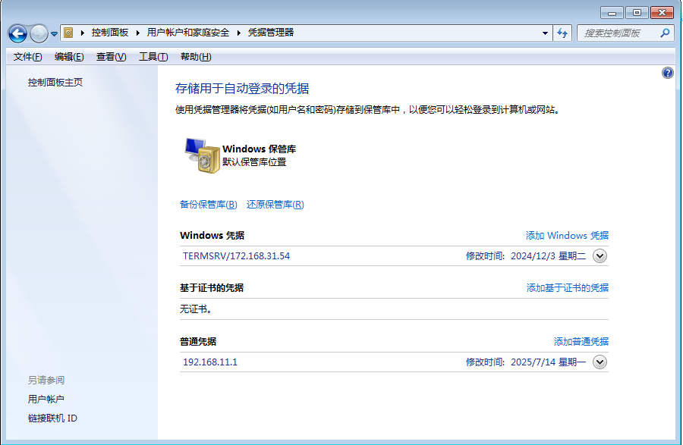Click the refresh button beside address bar
Image resolution: width=683 pixels, height=445 pixels.
point(562,33)
